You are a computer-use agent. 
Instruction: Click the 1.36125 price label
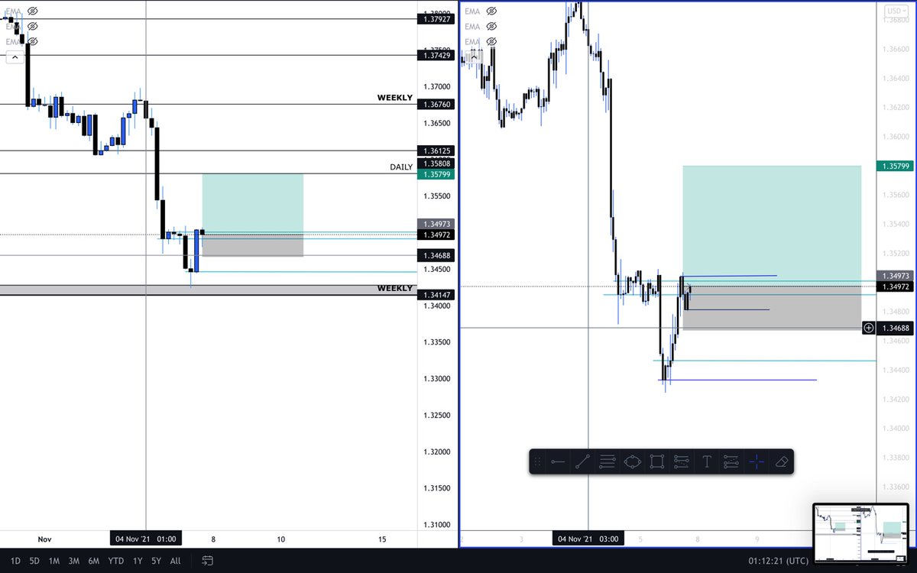(436, 151)
